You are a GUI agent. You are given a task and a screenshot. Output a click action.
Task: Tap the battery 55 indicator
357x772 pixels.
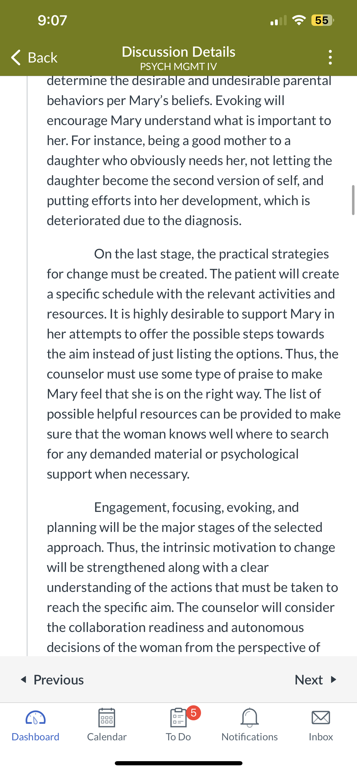click(323, 20)
